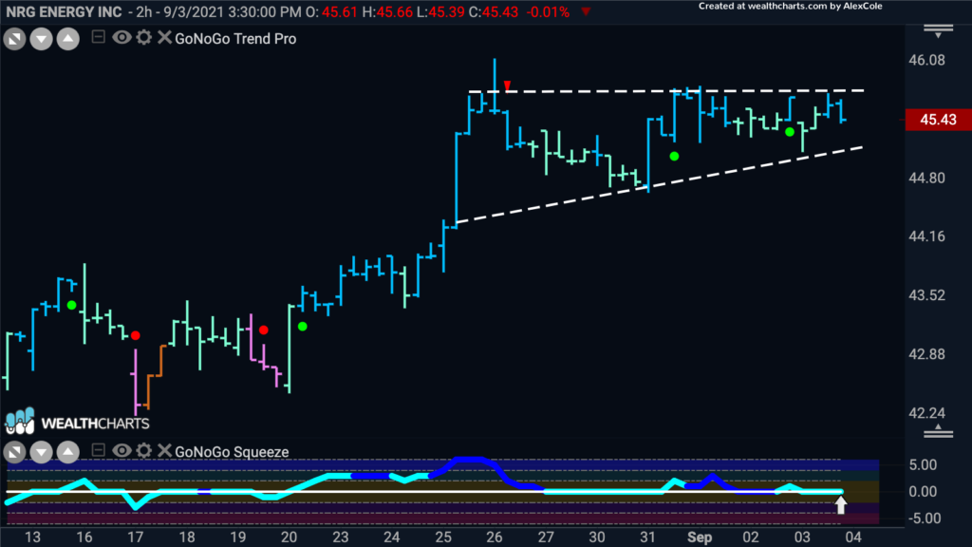Screen dimensions: 972x547
Task: Click the 45.43 current price tag
Action: [x=938, y=119]
